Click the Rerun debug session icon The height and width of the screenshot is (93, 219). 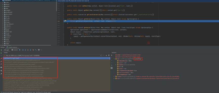click(x=1, y=50)
